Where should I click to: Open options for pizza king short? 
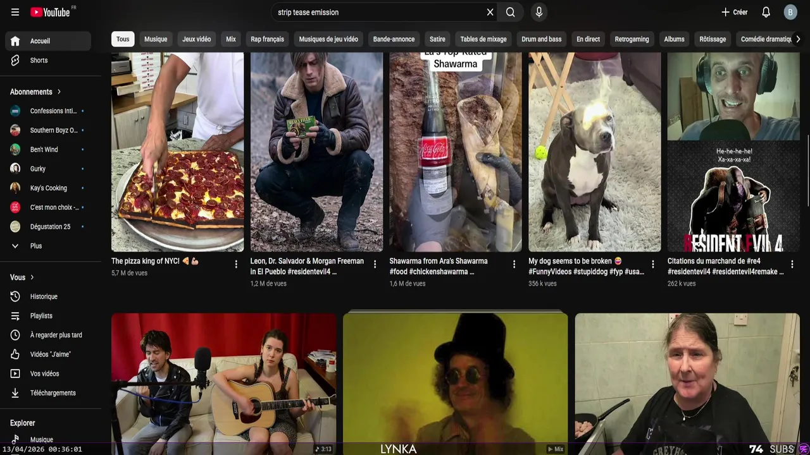(236, 264)
